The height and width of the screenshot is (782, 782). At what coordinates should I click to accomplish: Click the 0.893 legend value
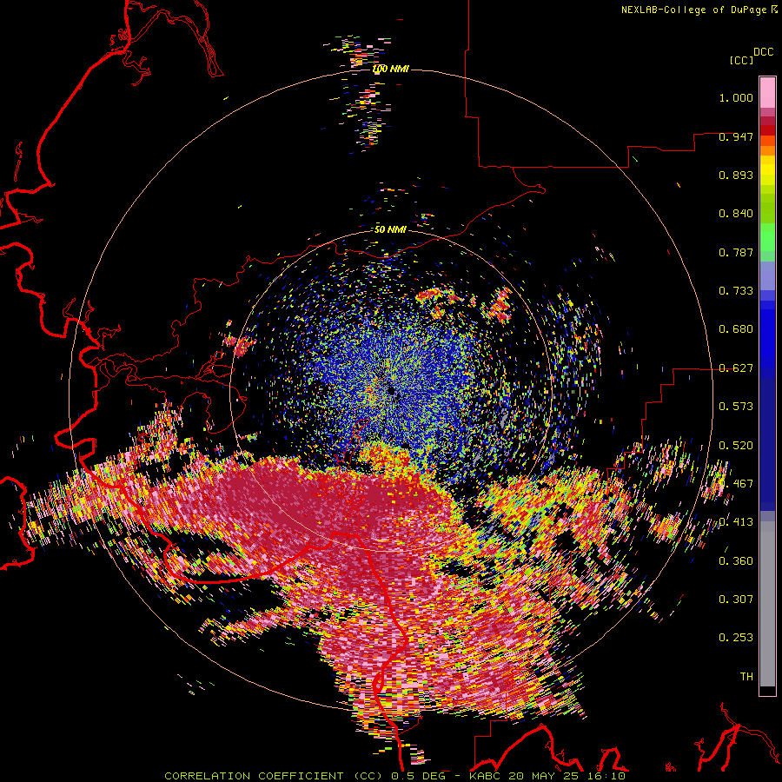coord(736,175)
